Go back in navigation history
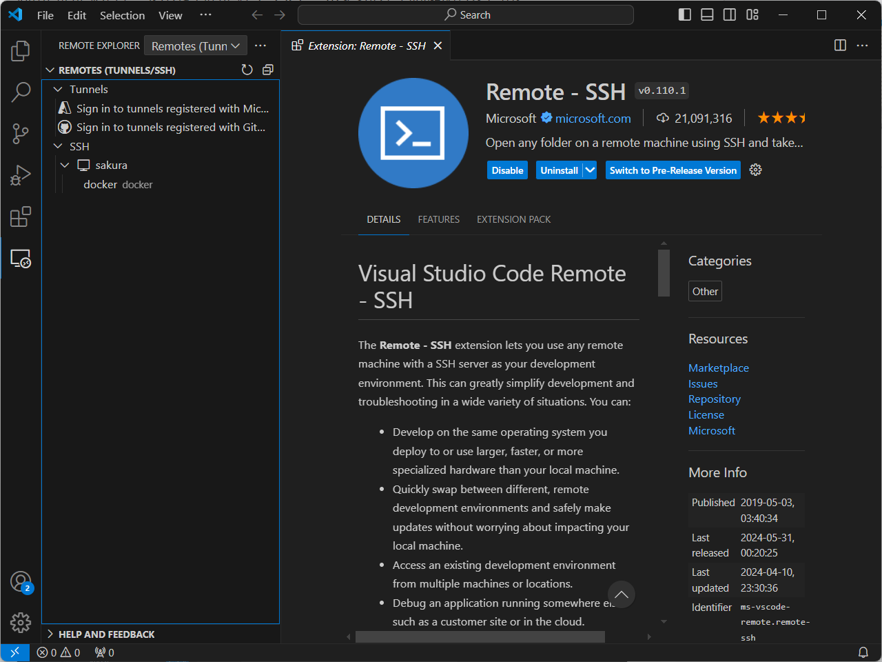The image size is (882, 662). [257, 15]
